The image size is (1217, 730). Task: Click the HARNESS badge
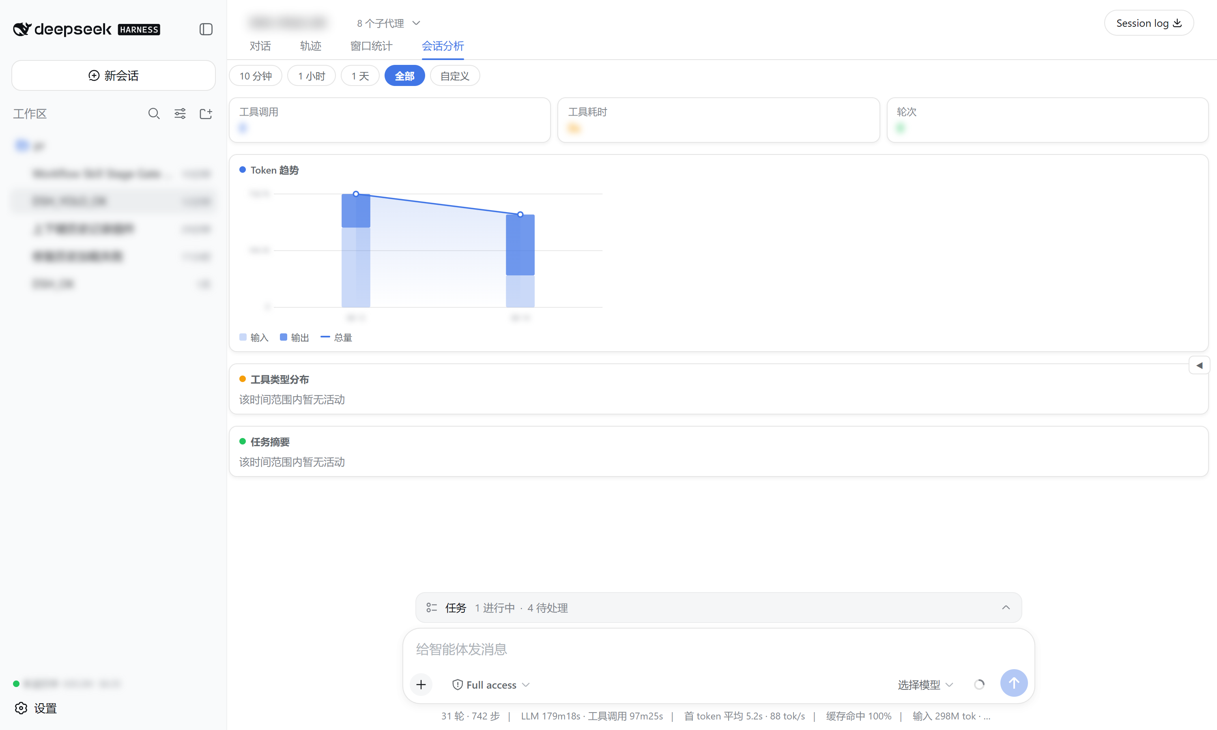(139, 30)
